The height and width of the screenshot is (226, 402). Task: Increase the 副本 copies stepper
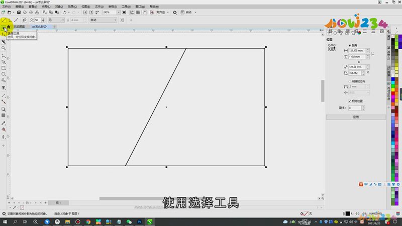tap(363, 107)
